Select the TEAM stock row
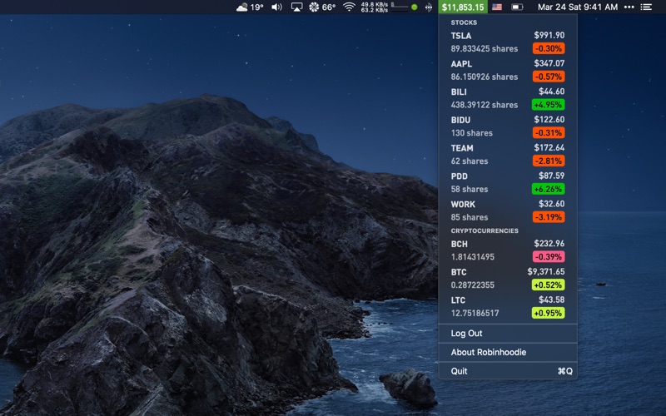 (508, 154)
